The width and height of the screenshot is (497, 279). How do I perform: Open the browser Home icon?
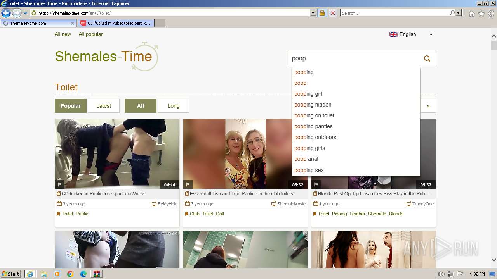tap(471, 14)
